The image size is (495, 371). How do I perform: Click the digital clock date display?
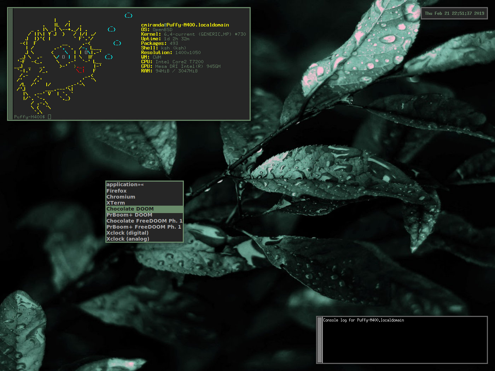pos(454,13)
